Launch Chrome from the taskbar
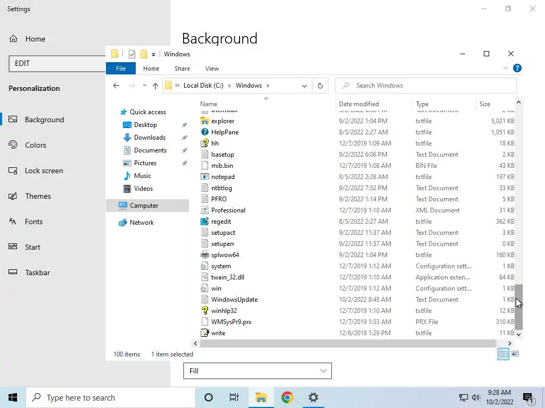Screen dimensions: 545x408 tap(287, 397)
